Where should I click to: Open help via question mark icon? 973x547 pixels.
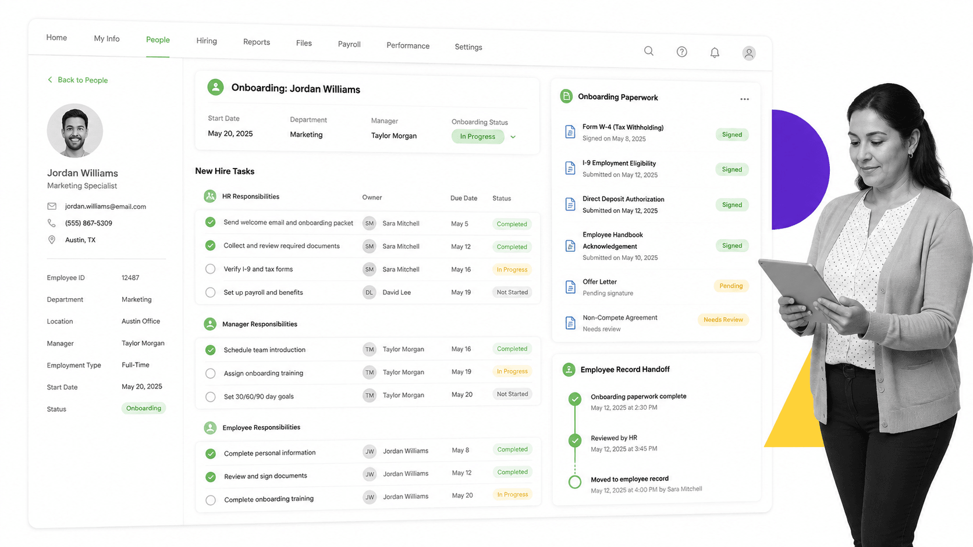(x=681, y=52)
